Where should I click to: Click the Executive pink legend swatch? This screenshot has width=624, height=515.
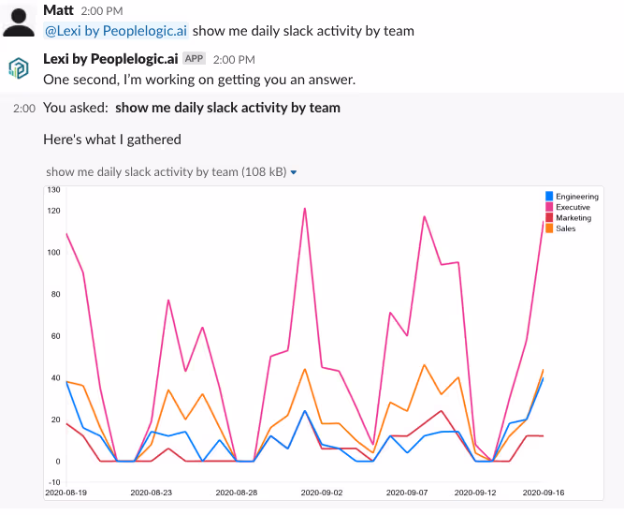tap(549, 207)
